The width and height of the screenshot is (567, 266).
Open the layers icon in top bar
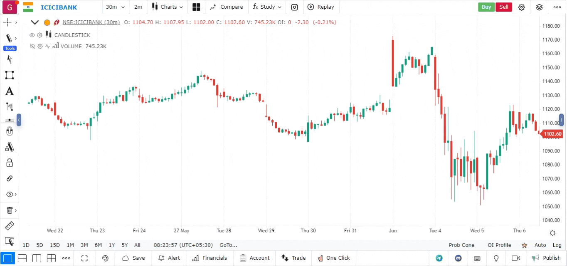point(539,7)
